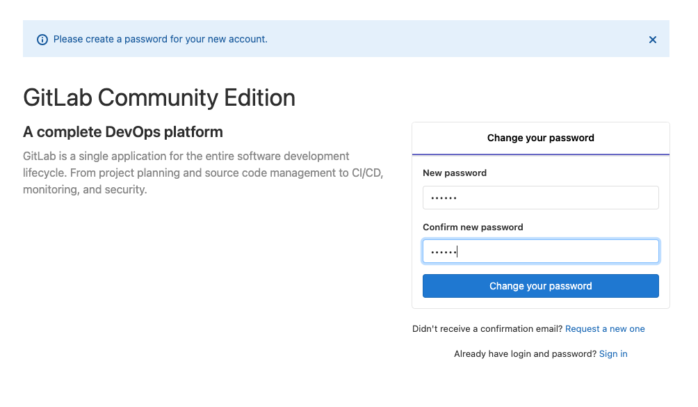
Task: Click the 'Please create a password' alert message
Action: click(x=161, y=39)
